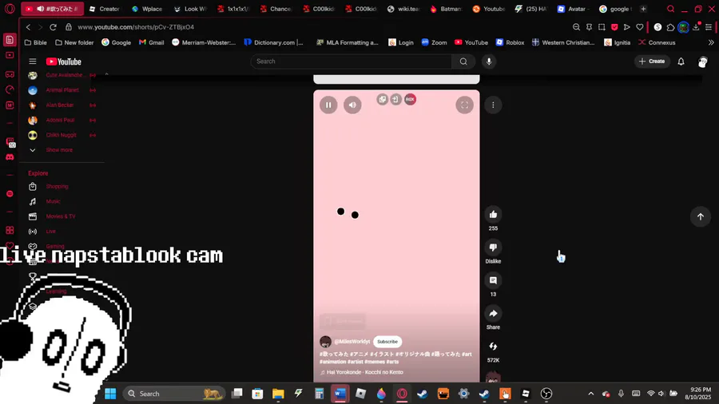The height and width of the screenshot is (404, 719).
Task: Open the browser downloads icon
Action: point(696,27)
